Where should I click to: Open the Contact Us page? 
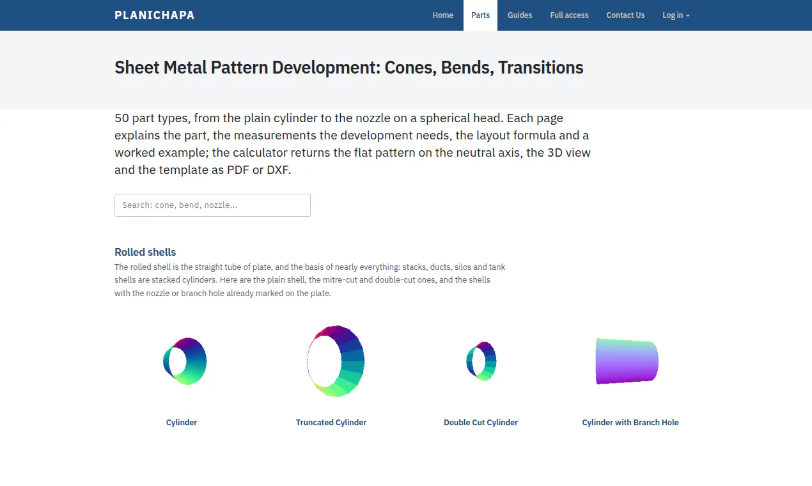[625, 15]
